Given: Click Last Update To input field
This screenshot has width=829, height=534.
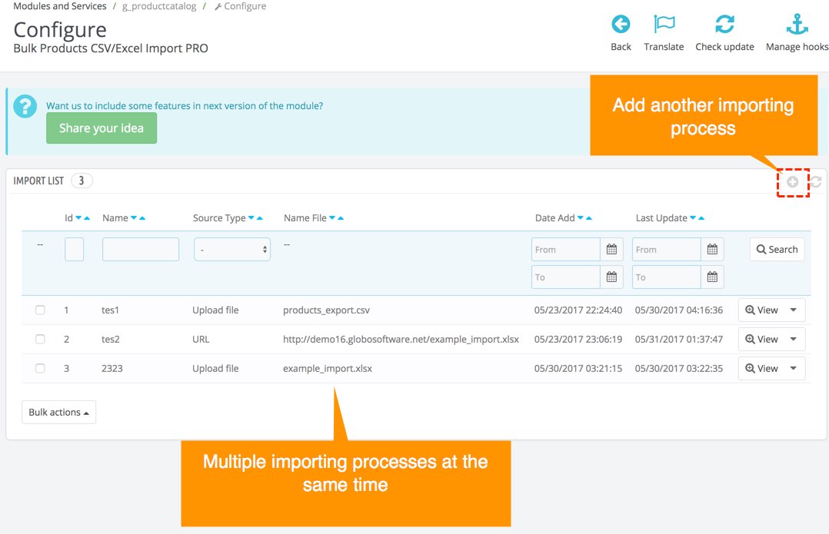Looking at the screenshot, I should 667,277.
